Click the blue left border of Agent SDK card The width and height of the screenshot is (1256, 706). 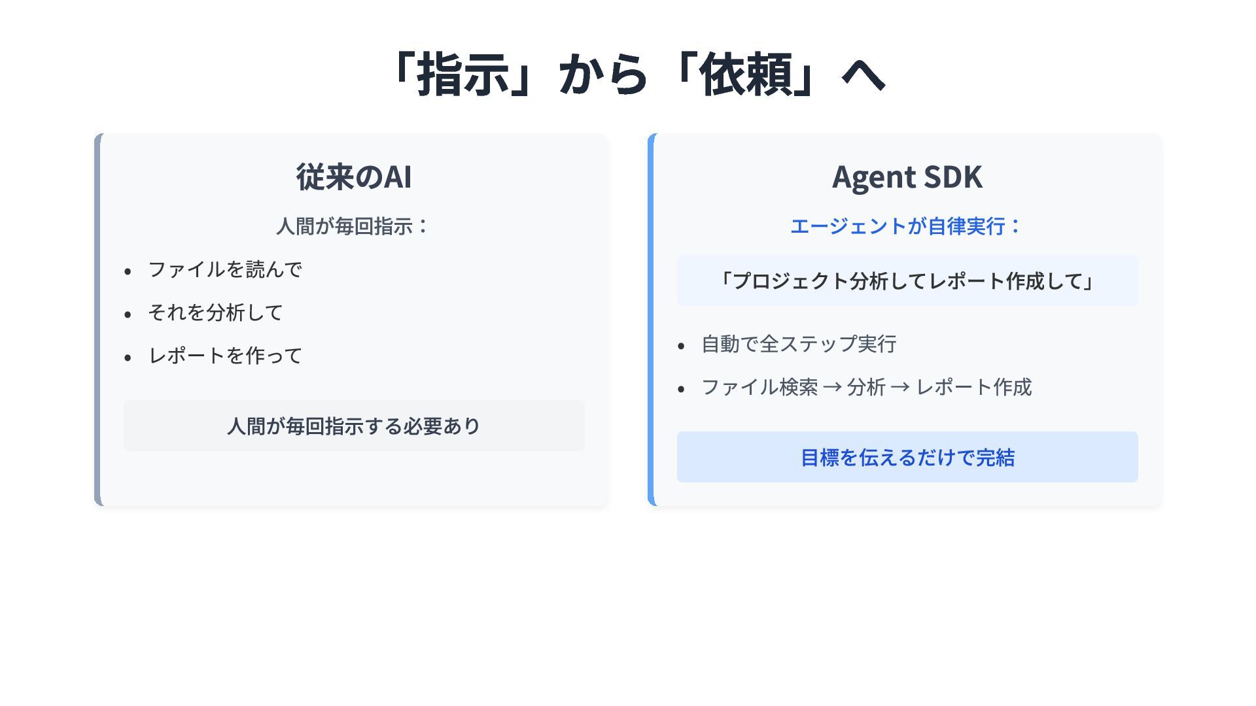pyautogui.click(x=651, y=320)
